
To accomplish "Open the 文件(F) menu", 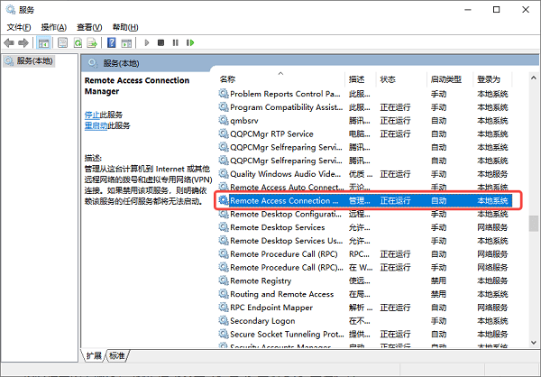I will pyautogui.click(x=19, y=27).
